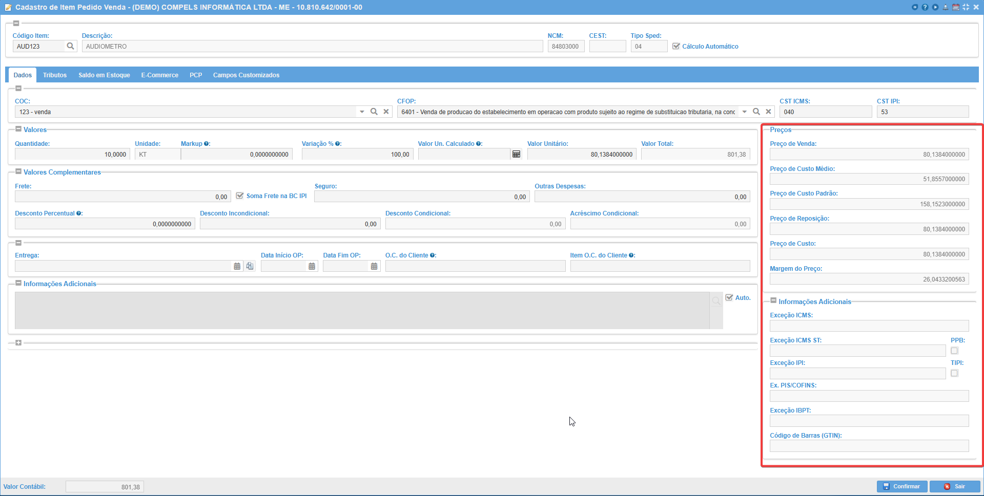
Task: Open the Saldo em Estoque tab
Action: [x=104, y=75]
